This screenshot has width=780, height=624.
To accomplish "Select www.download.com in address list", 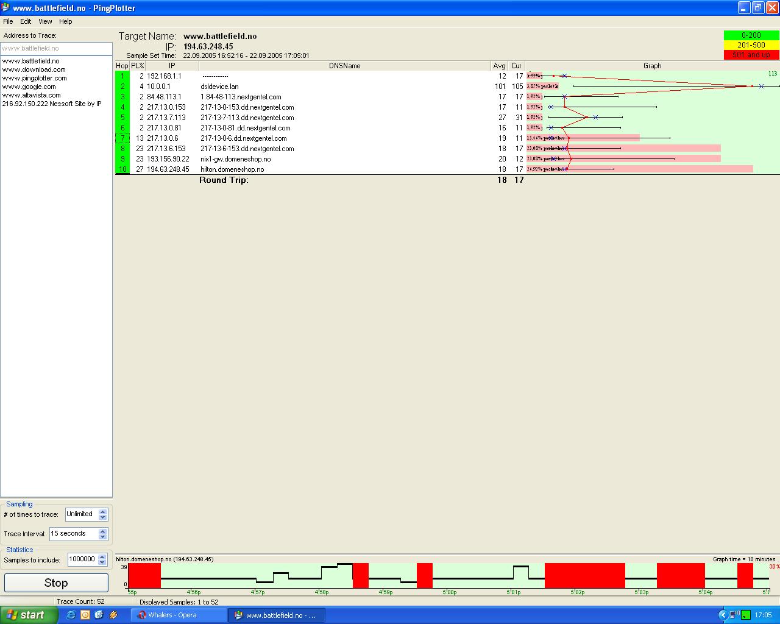I will tap(34, 69).
